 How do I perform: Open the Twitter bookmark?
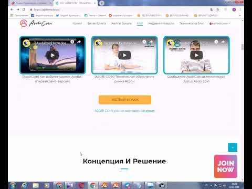click(x=68, y=15)
